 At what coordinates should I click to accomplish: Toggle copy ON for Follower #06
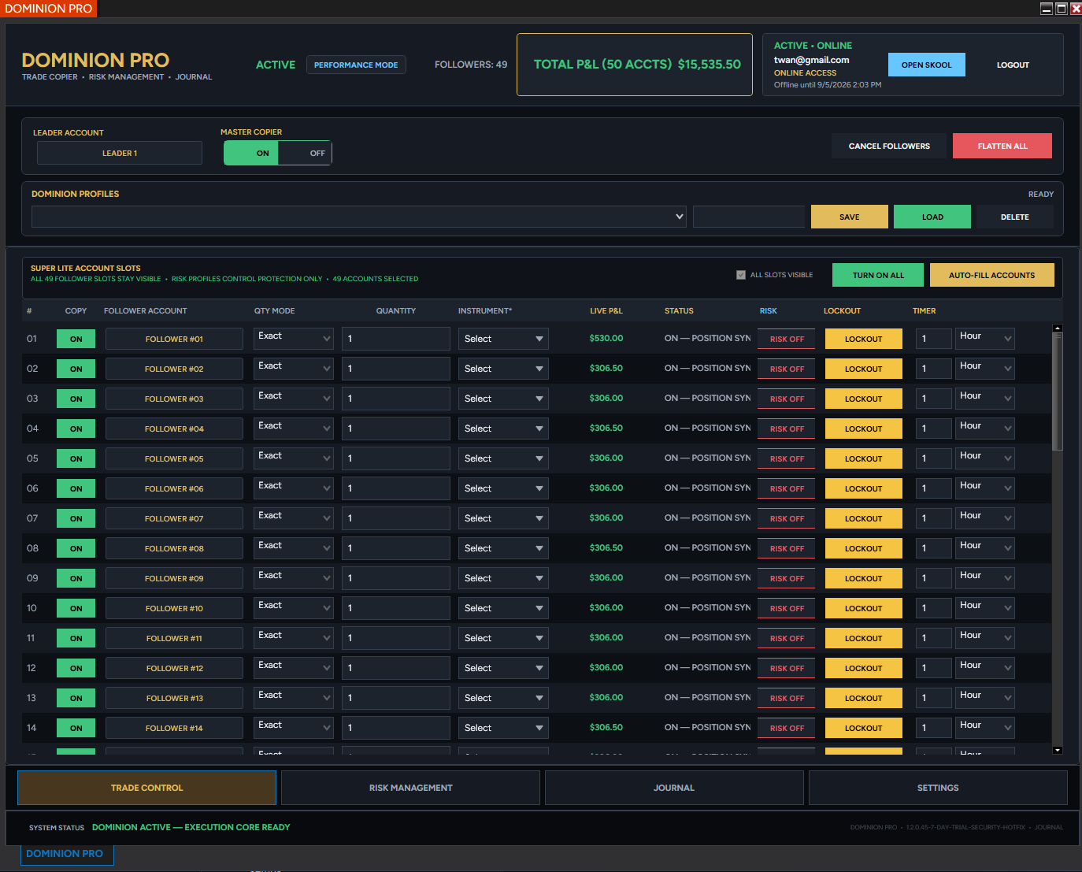tap(76, 488)
